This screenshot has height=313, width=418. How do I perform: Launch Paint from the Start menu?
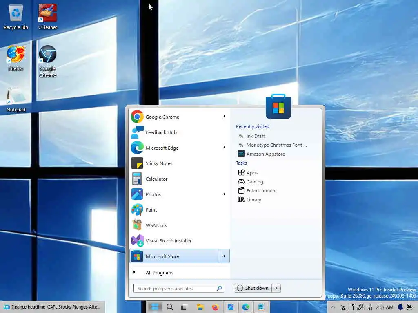180,210
